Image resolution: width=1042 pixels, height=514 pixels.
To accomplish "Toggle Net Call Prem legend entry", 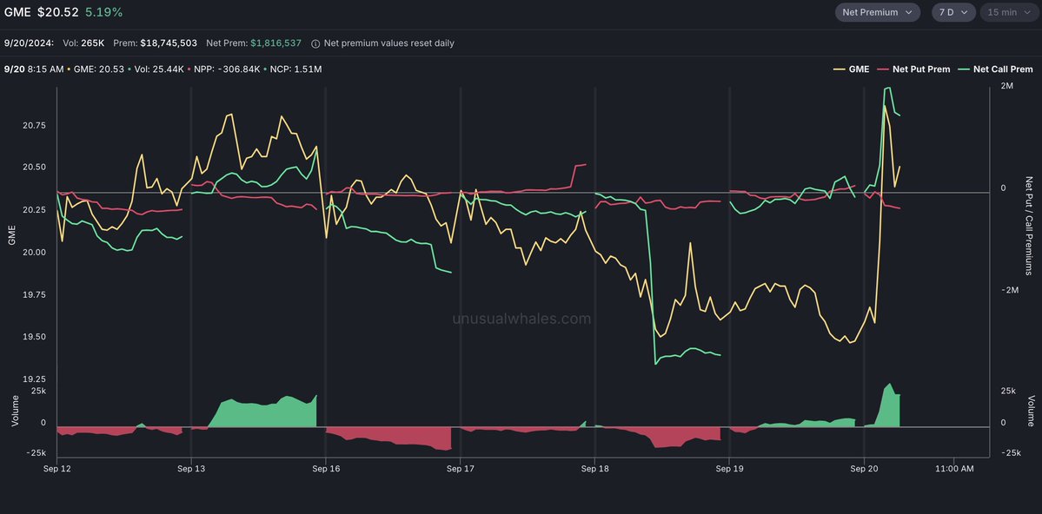I will (996, 69).
